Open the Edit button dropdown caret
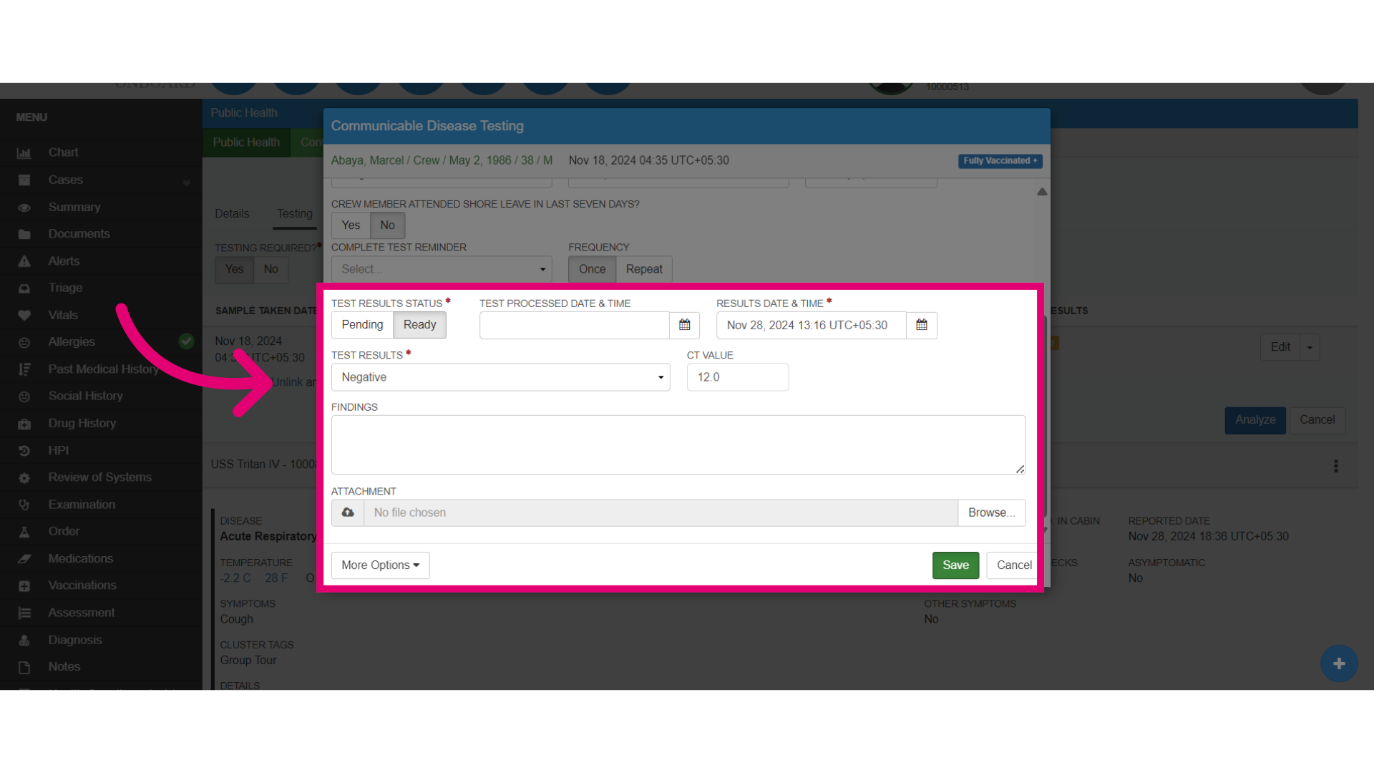The width and height of the screenshot is (1374, 773). [1310, 347]
